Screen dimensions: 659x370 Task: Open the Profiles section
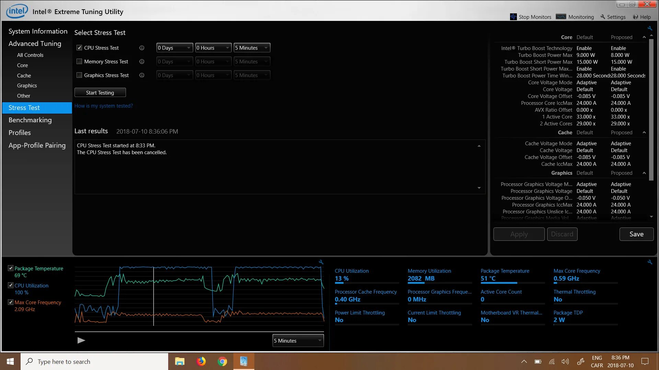(x=20, y=133)
